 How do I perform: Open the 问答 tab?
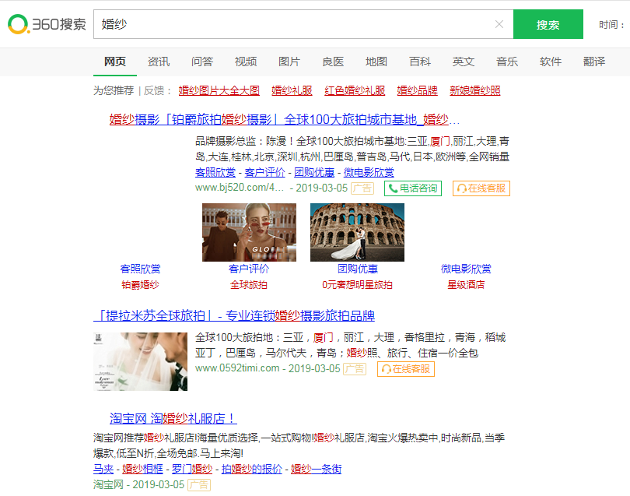(202, 62)
